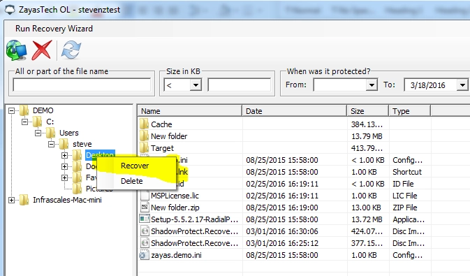Screen dimensions: 470x276
Task: Collapse the steve folder node
Action: (x=51, y=145)
